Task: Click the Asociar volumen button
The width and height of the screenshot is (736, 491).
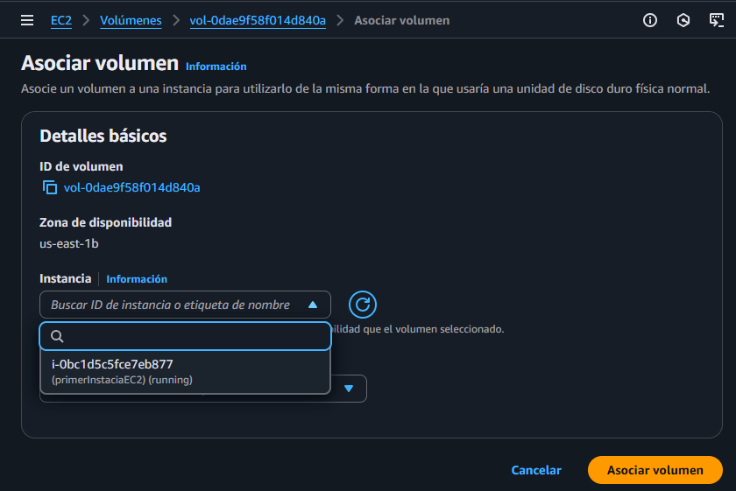Action: pyautogui.click(x=655, y=470)
